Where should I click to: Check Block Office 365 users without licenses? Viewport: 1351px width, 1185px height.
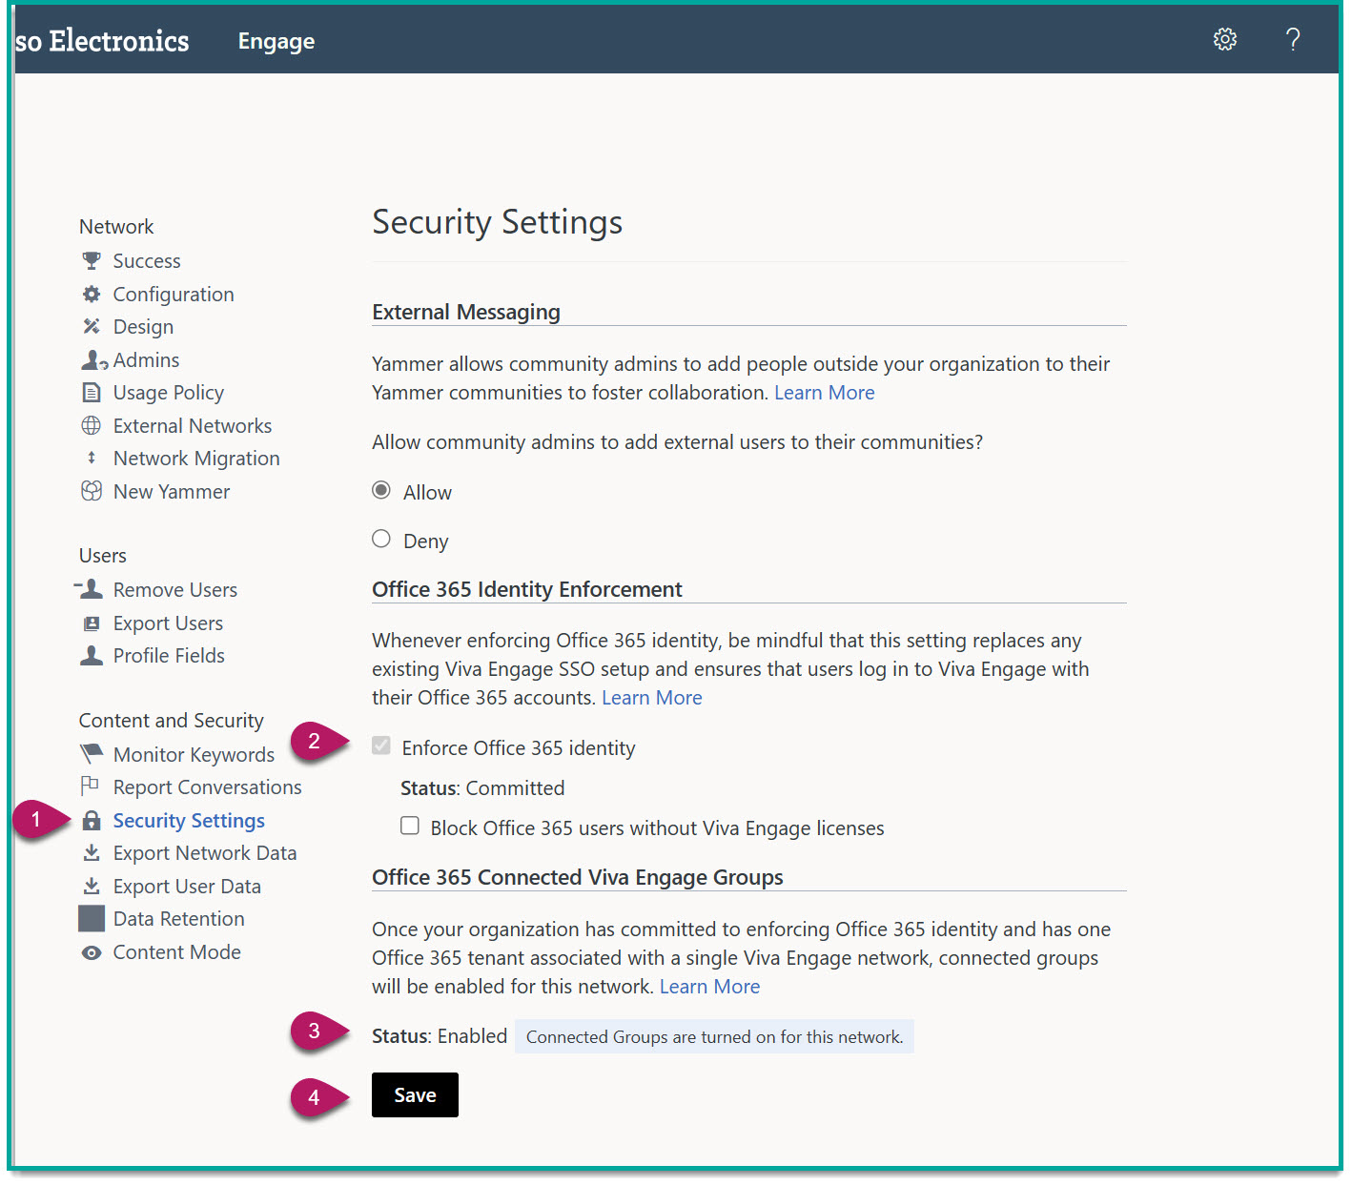[409, 826]
